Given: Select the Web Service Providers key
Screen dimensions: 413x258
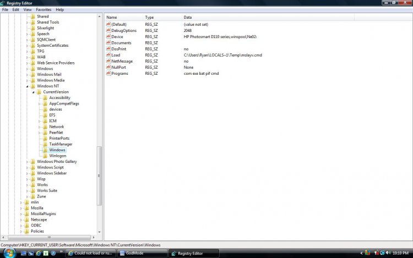Looking at the screenshot, I should 56,63.
